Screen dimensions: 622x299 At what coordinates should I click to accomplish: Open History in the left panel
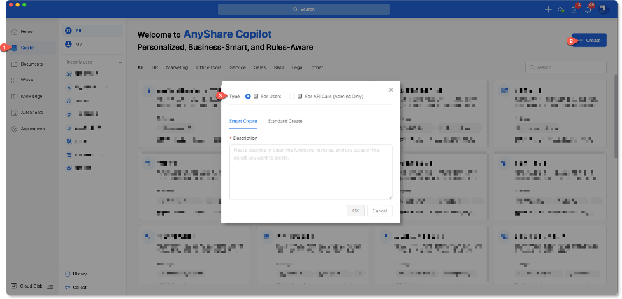point(79,274)
